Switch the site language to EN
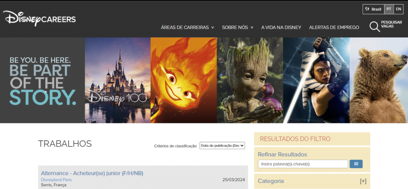Image resolution: width=408 pixels, height=189 pixels. [398, 9]
